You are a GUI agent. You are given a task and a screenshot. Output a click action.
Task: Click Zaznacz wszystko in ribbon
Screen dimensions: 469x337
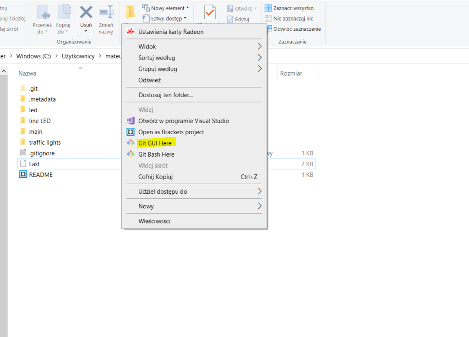click(x=293, y=8)
